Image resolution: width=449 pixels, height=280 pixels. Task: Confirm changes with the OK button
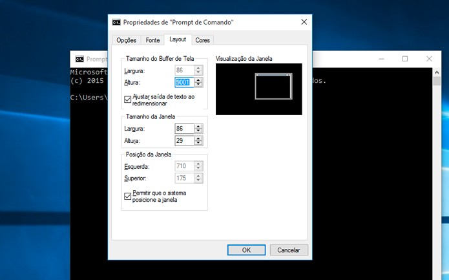coord(247,250)
